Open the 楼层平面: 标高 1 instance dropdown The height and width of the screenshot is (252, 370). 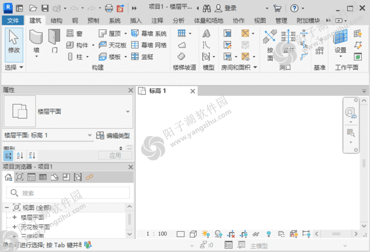pyautogui.click(x=90, y=135)
